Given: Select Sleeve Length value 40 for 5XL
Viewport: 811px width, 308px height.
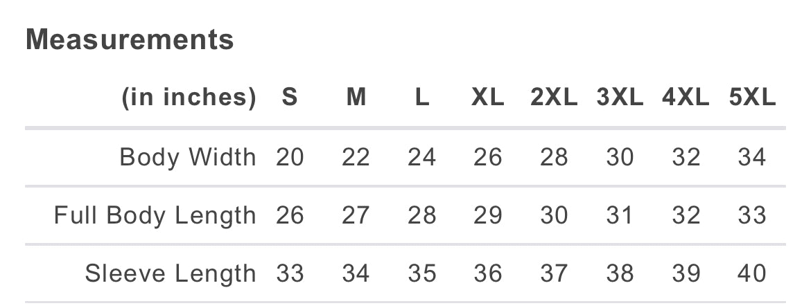Looking at the screenshot, I should 752,273.
